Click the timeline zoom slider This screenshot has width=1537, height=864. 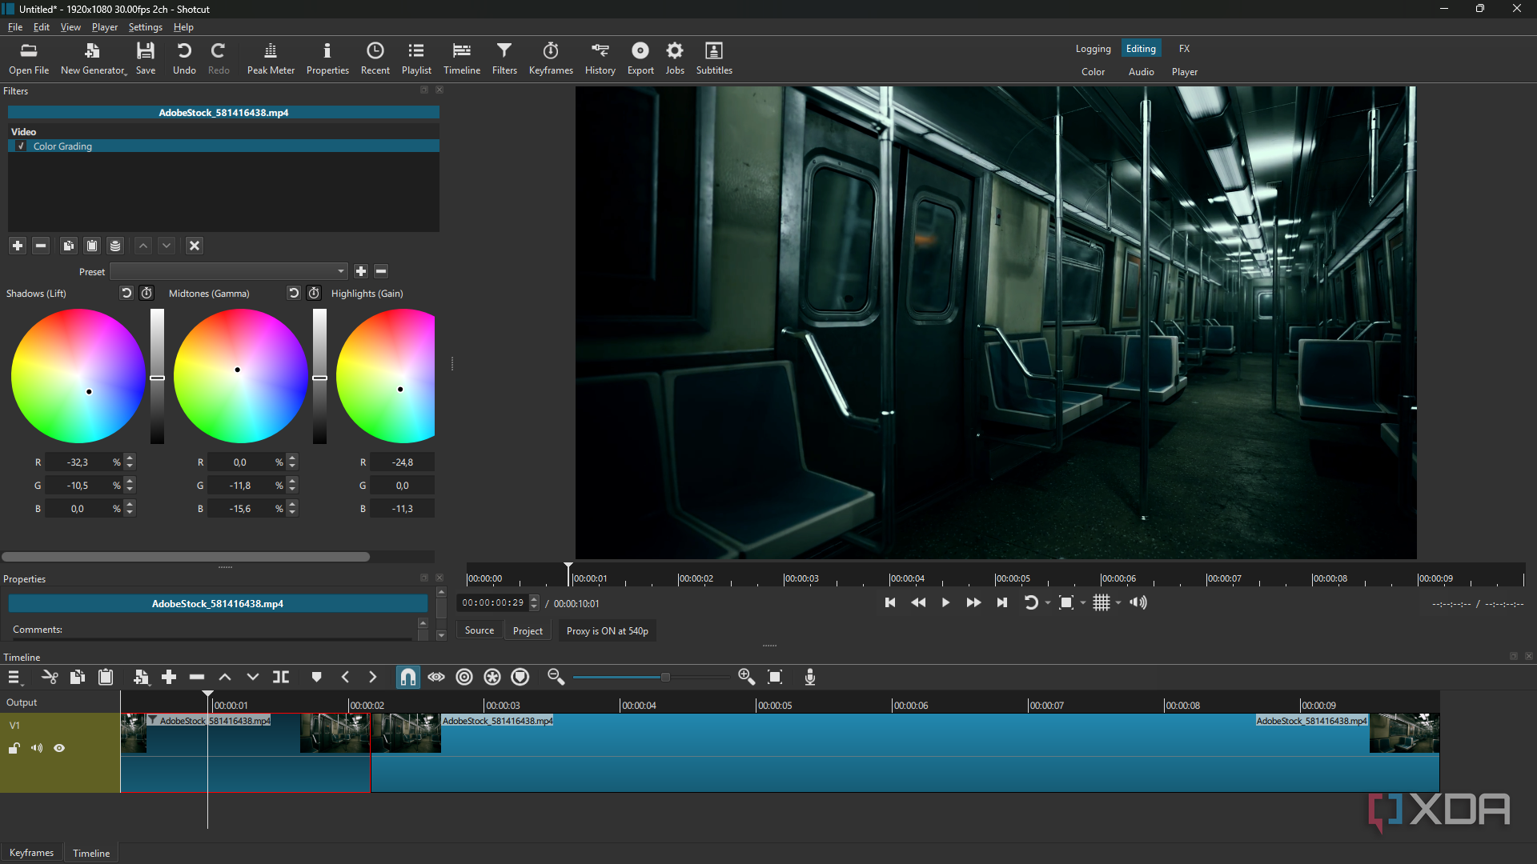click(x=651, y=677)
